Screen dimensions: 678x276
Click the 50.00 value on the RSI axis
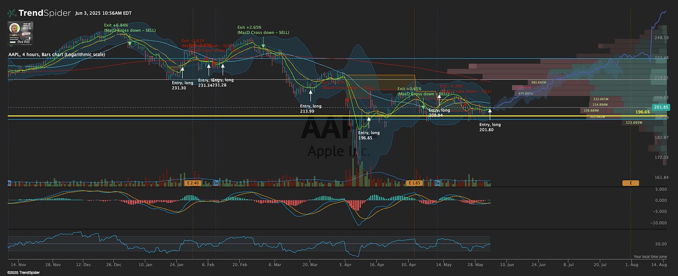pos(662,243)
